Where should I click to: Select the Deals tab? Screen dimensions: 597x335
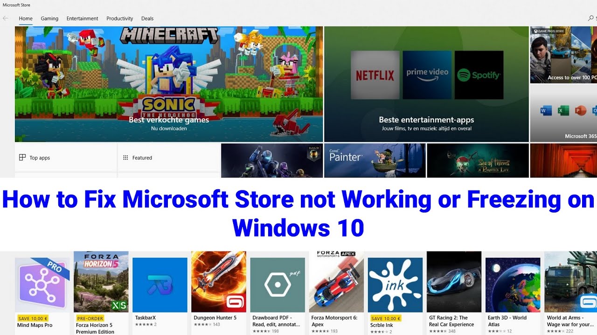pos(147,19)
